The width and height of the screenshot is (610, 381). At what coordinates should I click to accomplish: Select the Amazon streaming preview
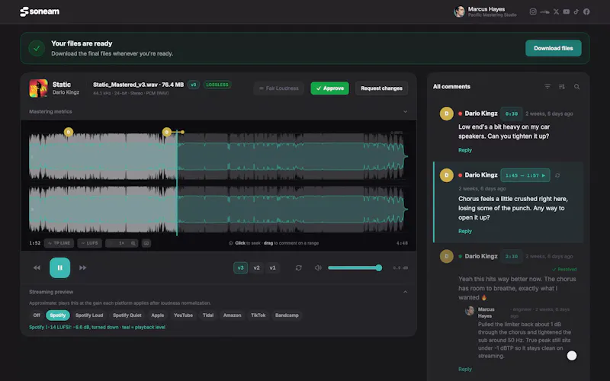point(233,315)
